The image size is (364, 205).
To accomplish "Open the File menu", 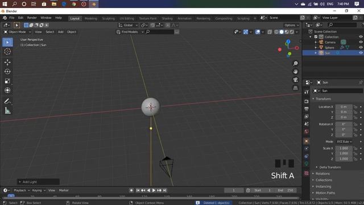I will pyautogui.click(x=11, y=18).
